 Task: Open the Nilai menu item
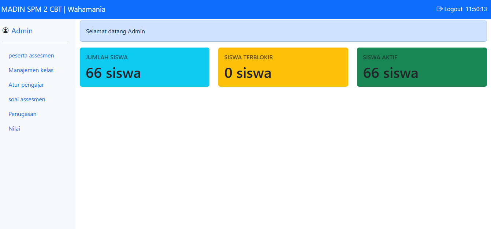(x=14, y=129)
